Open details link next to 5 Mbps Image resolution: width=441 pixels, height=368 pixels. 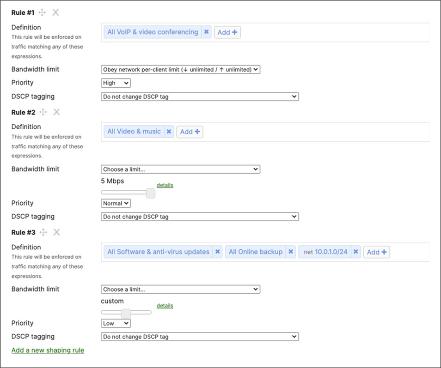click(165, 185)
